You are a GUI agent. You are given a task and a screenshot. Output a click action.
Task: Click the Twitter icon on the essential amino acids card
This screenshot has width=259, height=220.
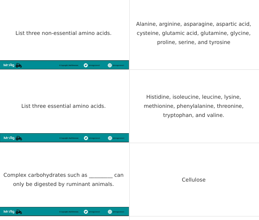(86, 138)
